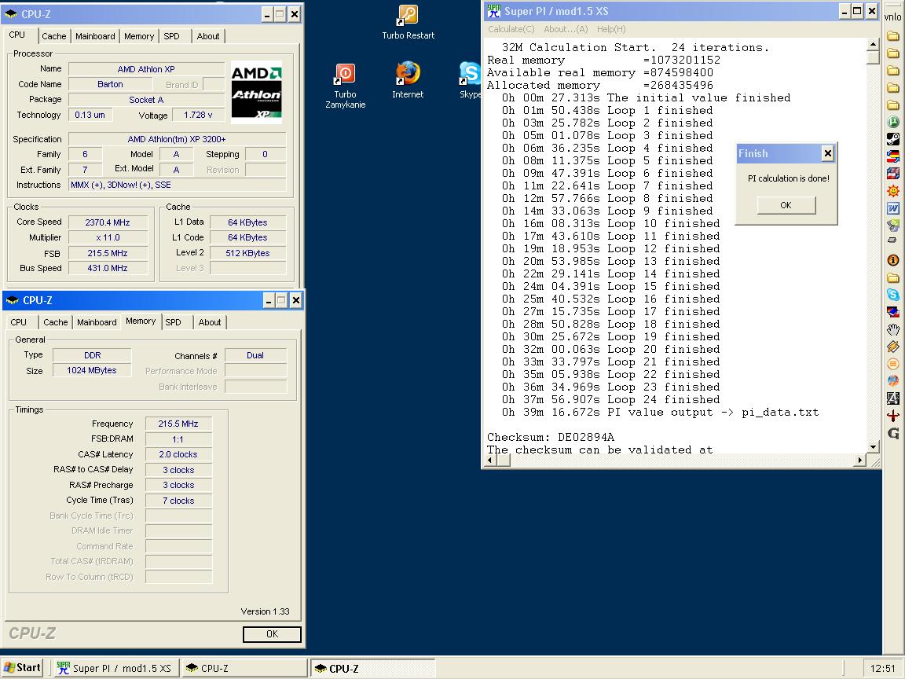Open About tab in top CPU-Z window
The height and width of the screenshot is (679, 905).
coord(207,36)
